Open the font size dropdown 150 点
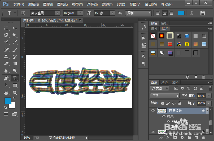214x141 pixels. point(112,13)
